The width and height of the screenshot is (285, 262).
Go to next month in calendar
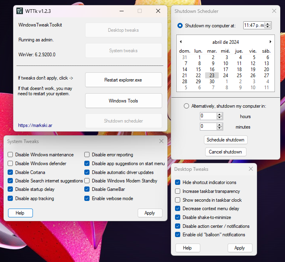[x=271, y=42]
